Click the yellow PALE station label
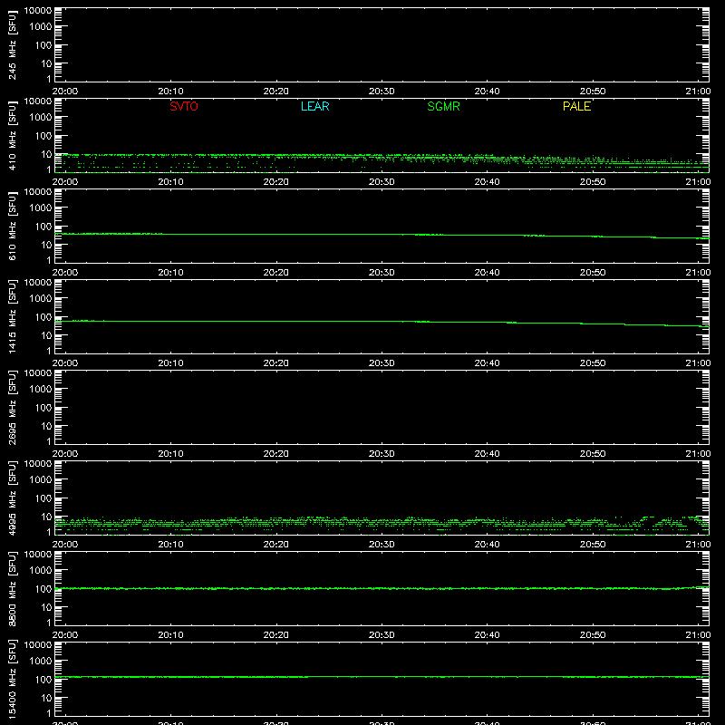Image resolution: width=725 pixels, height=725 pixels. pos(576,106)
